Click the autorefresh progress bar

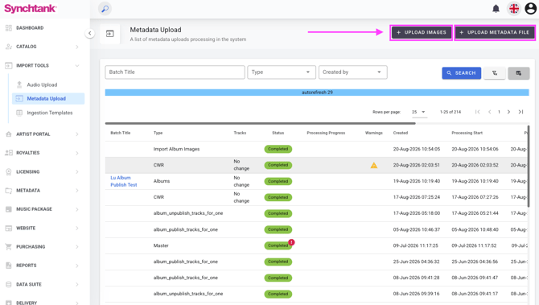[x=317, y=93]
